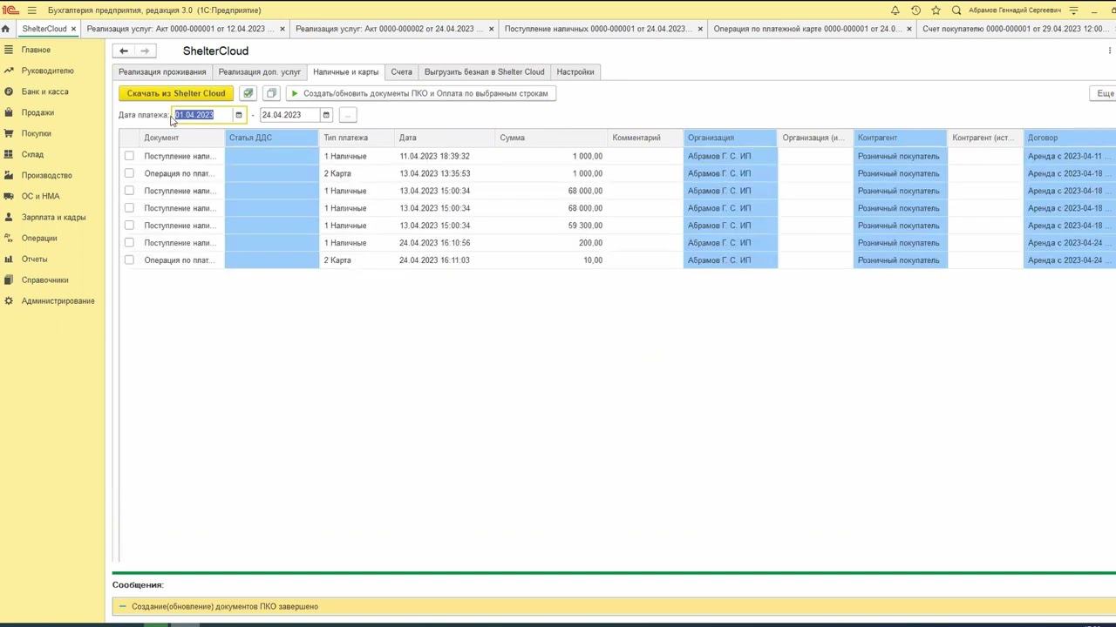Check row with 11.04.2023 18:39:32 payment
Screen dimensions: 1116x627
point(129,156)
